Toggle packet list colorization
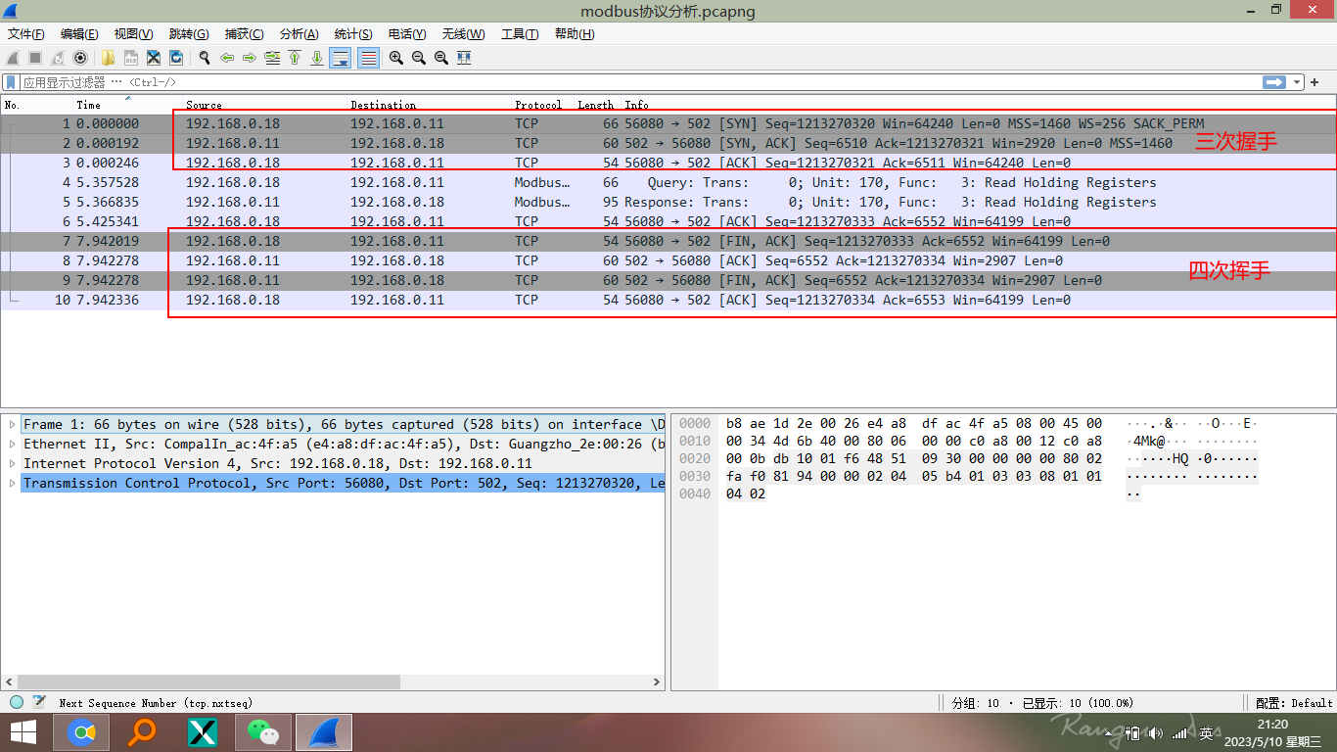1337x752 pixels. (368, 58)
